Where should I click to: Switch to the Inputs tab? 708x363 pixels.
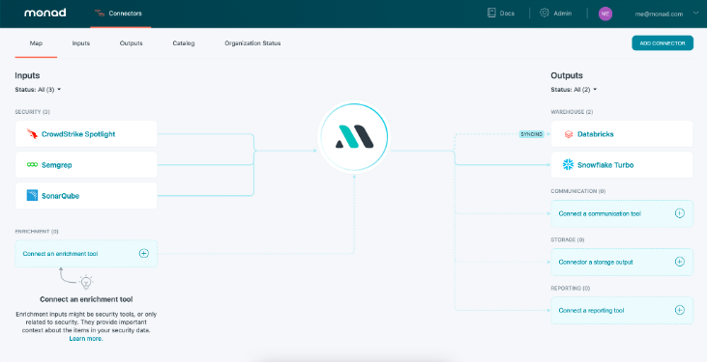coord(81,43)
